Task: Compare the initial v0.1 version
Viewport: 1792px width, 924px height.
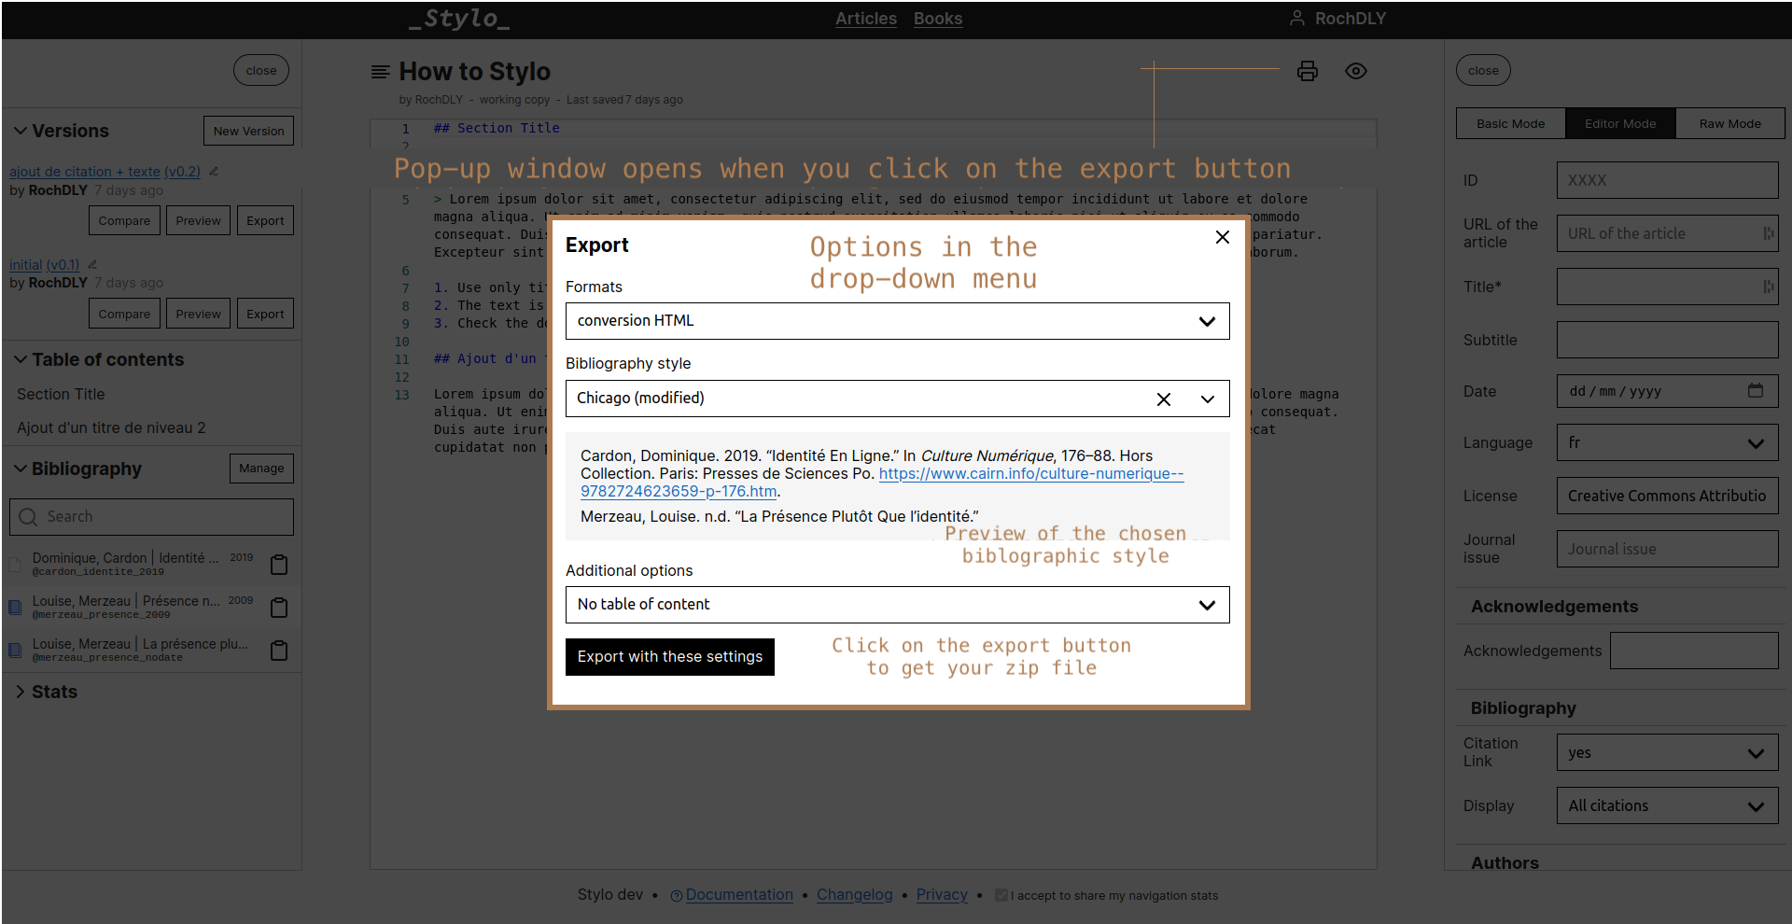Action: 124,314
